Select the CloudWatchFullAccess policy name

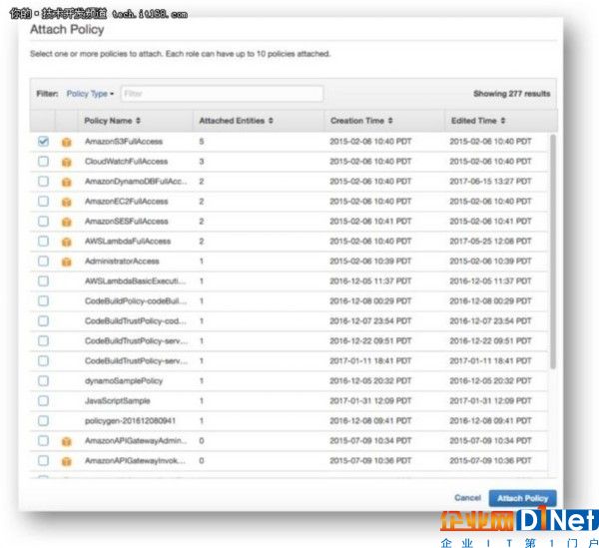(x=127, y=161)
